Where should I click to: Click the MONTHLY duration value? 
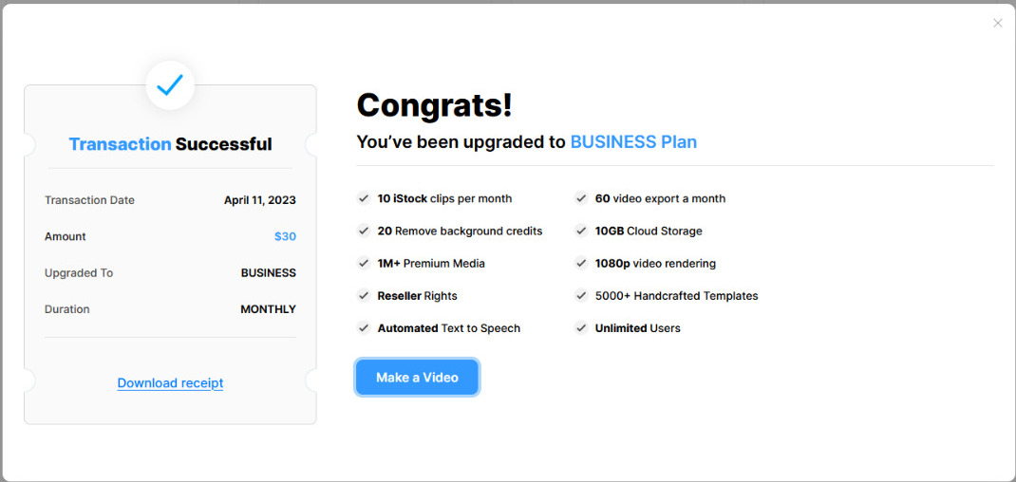269,309
